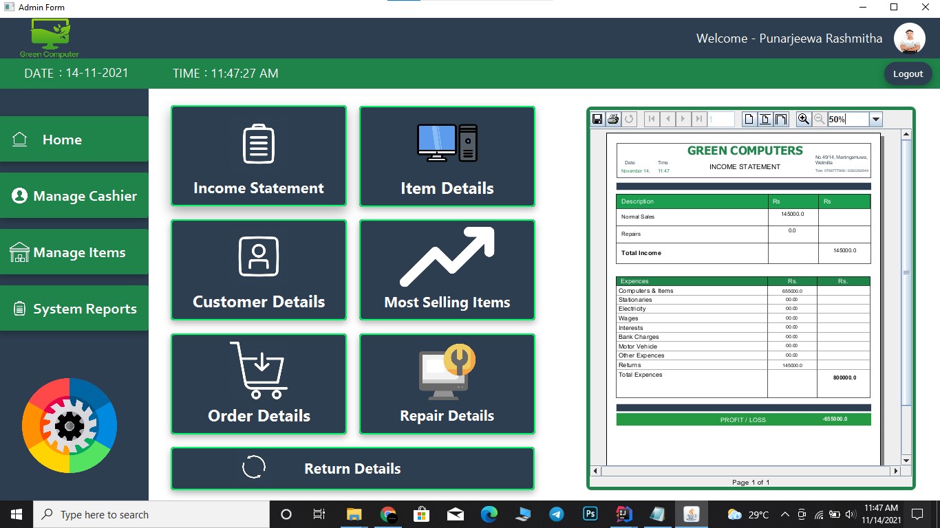Click the Fit Width icon in report toolbar
940x528 pixels.
(x=780, y=118)
